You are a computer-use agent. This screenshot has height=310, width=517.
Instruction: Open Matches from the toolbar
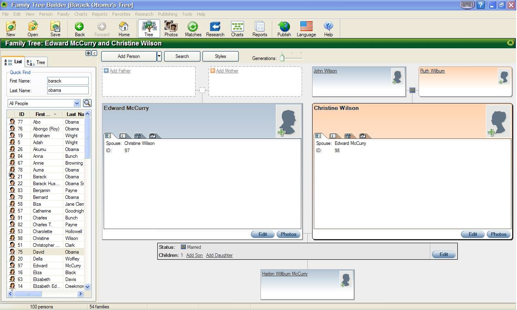pyautogui.click(x=193, y=29)
